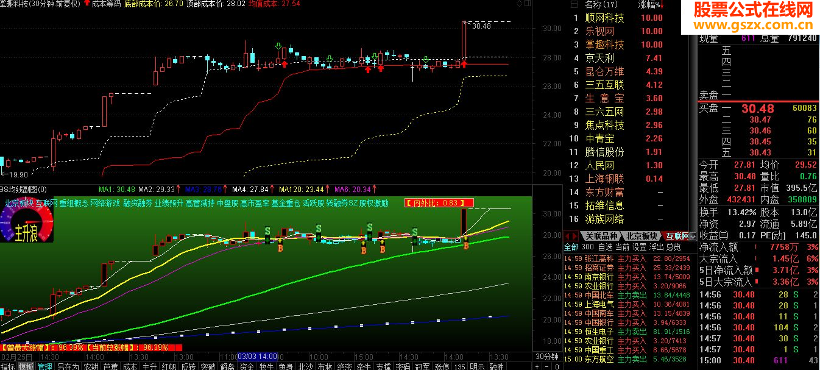Select the 主升 template

[149, 366]
